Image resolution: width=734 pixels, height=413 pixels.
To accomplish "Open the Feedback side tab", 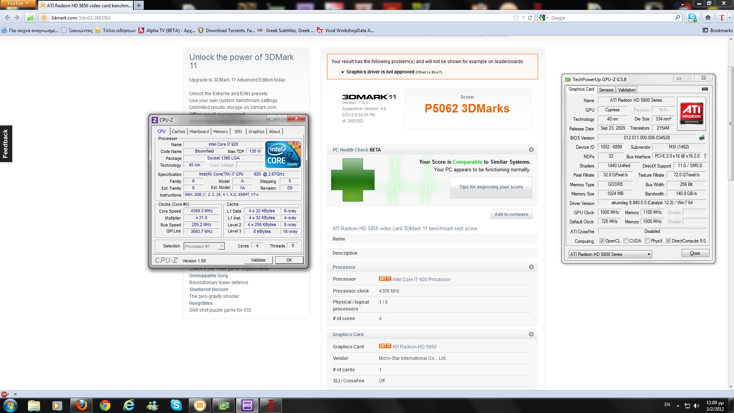I will pyautogui.click(x=6, y=144).
